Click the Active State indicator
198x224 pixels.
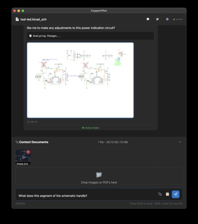coord(90,128)
